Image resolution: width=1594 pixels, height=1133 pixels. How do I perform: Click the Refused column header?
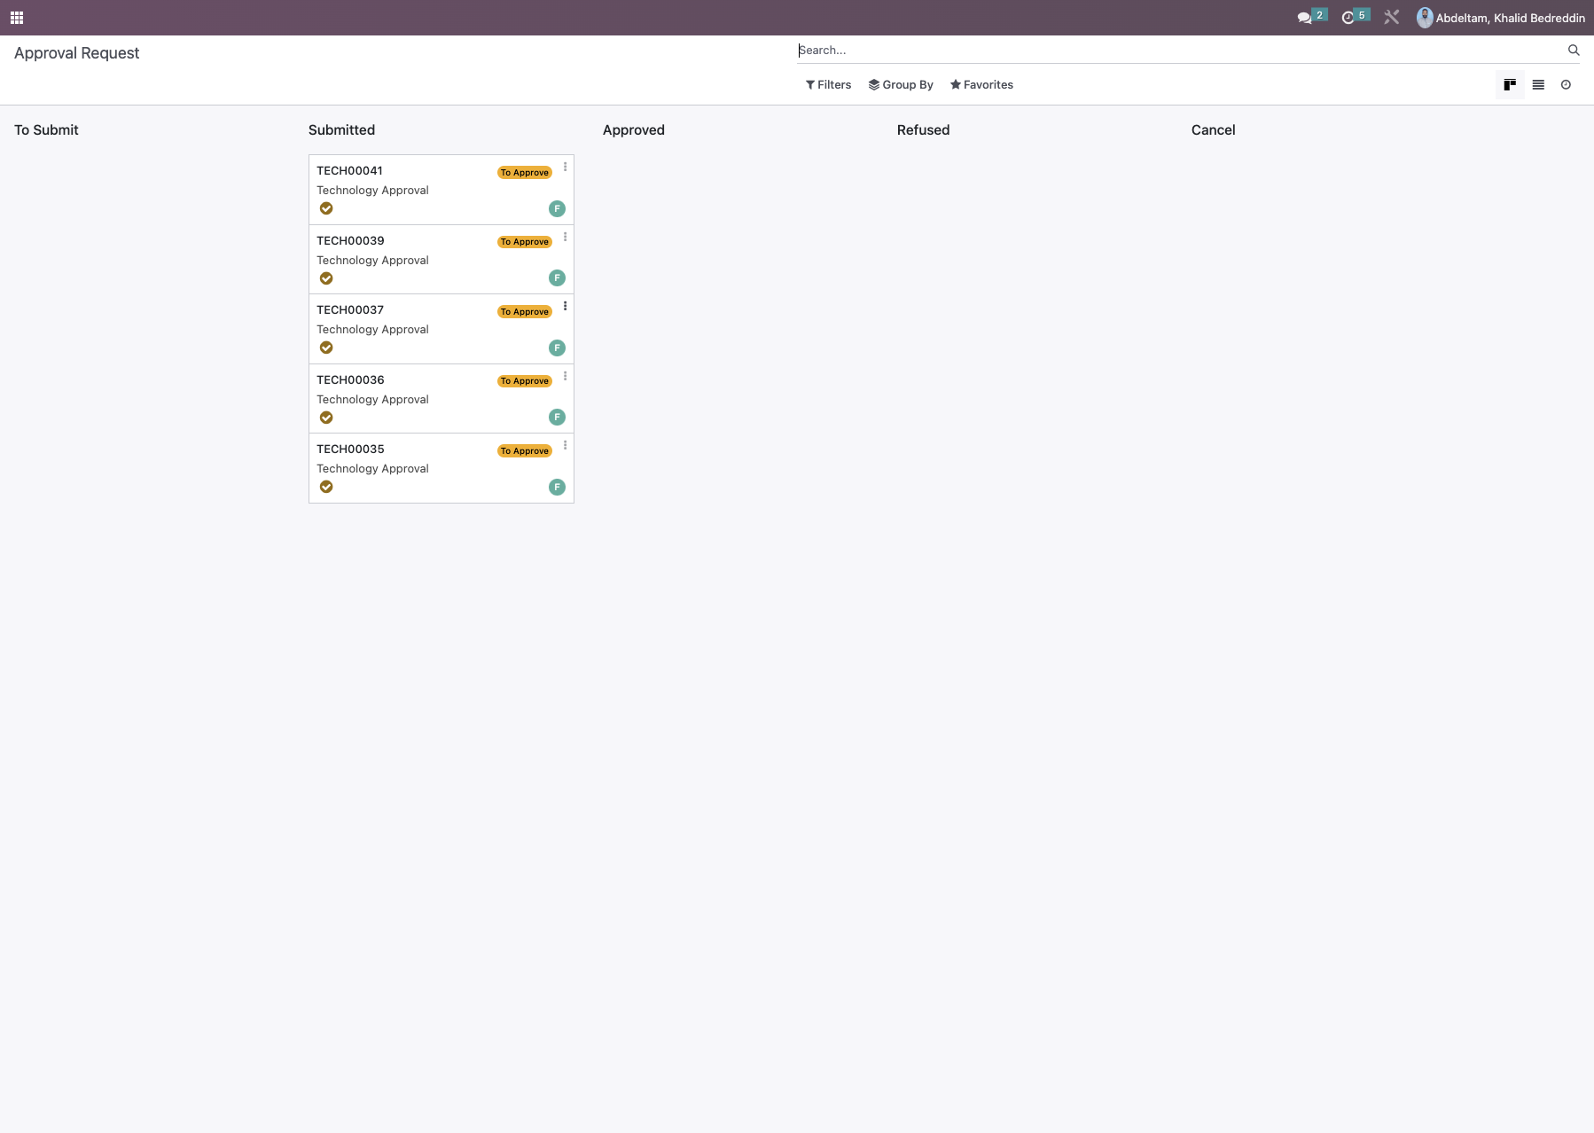[923, 130]
